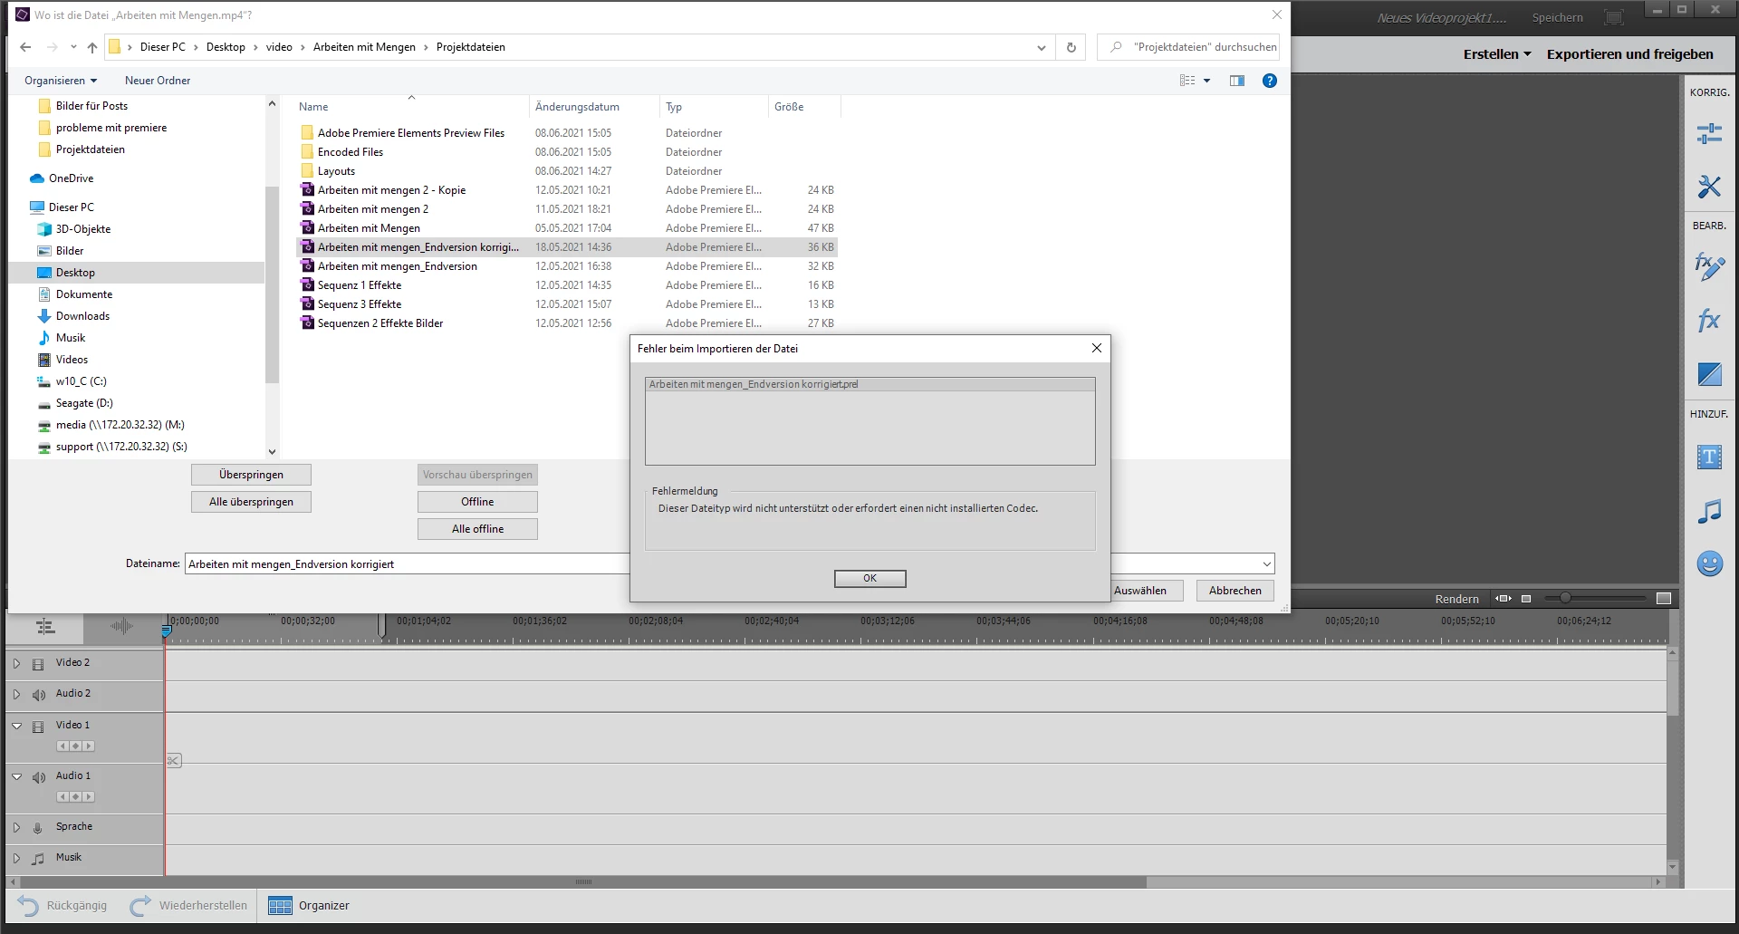
Task: Click fit-to-visible-timeline icon next to Rendern
Action: tap(1504, 598)
